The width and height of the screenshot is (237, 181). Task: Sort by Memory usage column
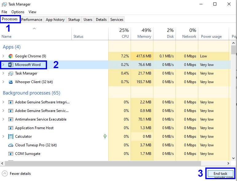[142, 33]
